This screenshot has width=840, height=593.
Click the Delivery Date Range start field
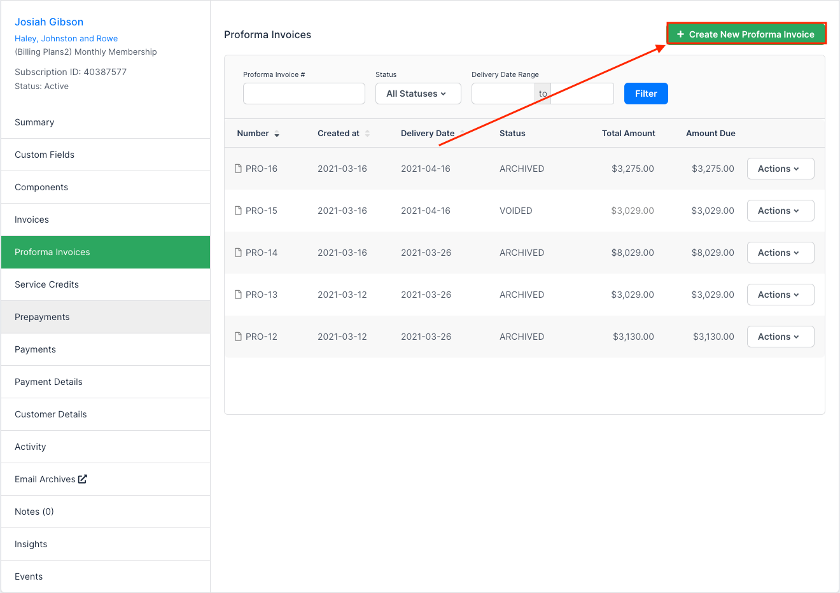point(503,94)
